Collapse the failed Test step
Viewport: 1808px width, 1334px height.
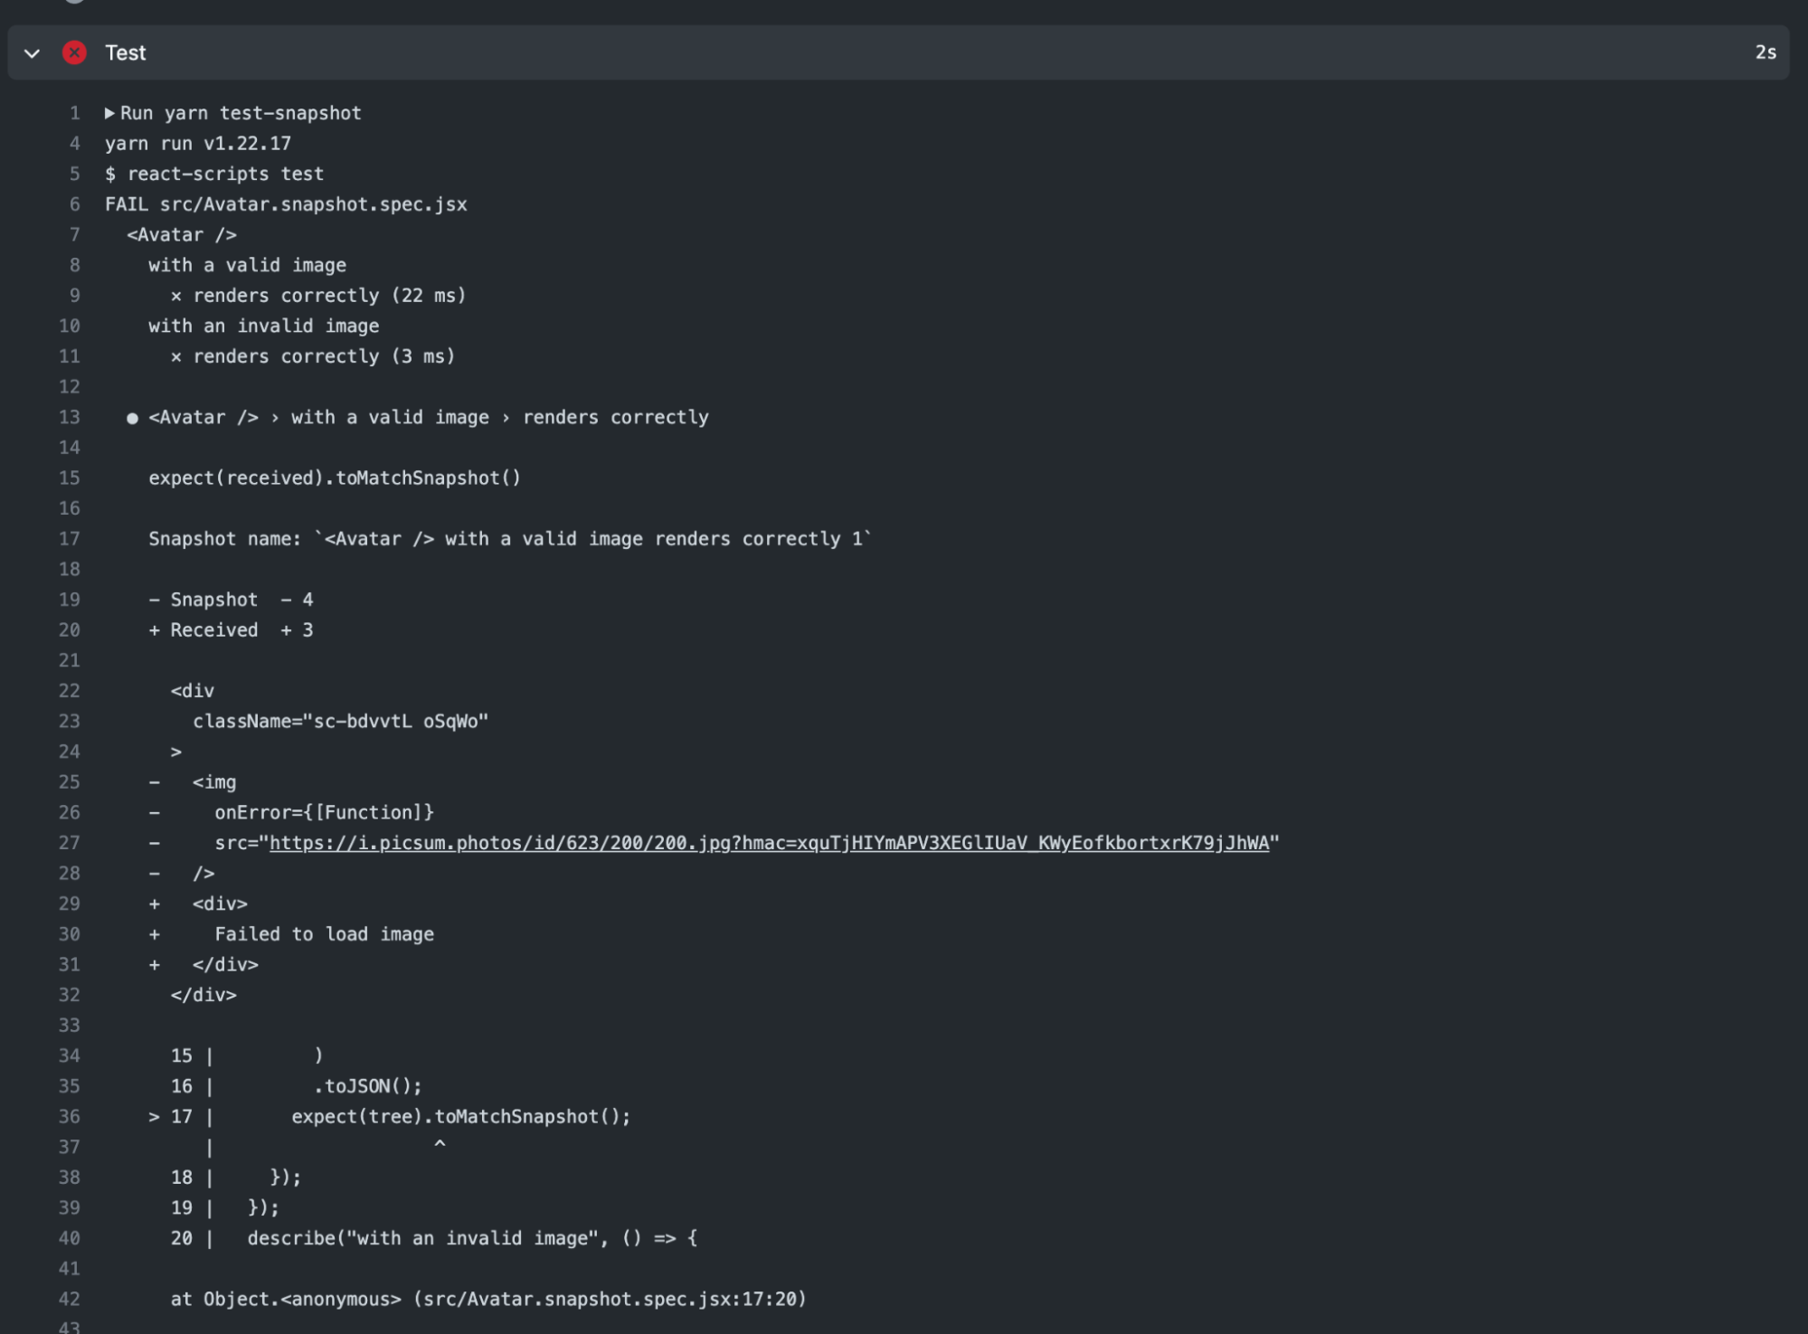click(31, 52)
